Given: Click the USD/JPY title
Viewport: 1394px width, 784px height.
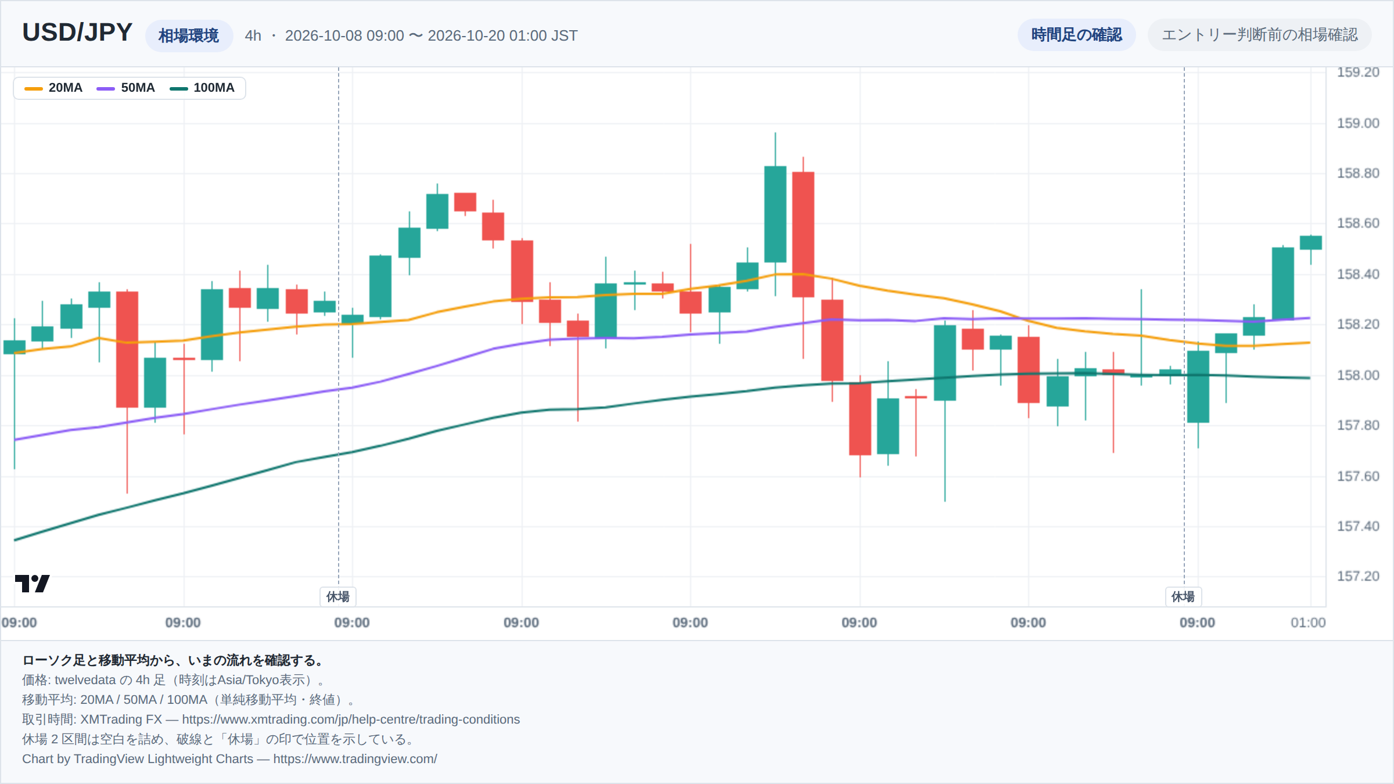Looking at the screenshot, I should pyautogui.click(x=77, y=33).
